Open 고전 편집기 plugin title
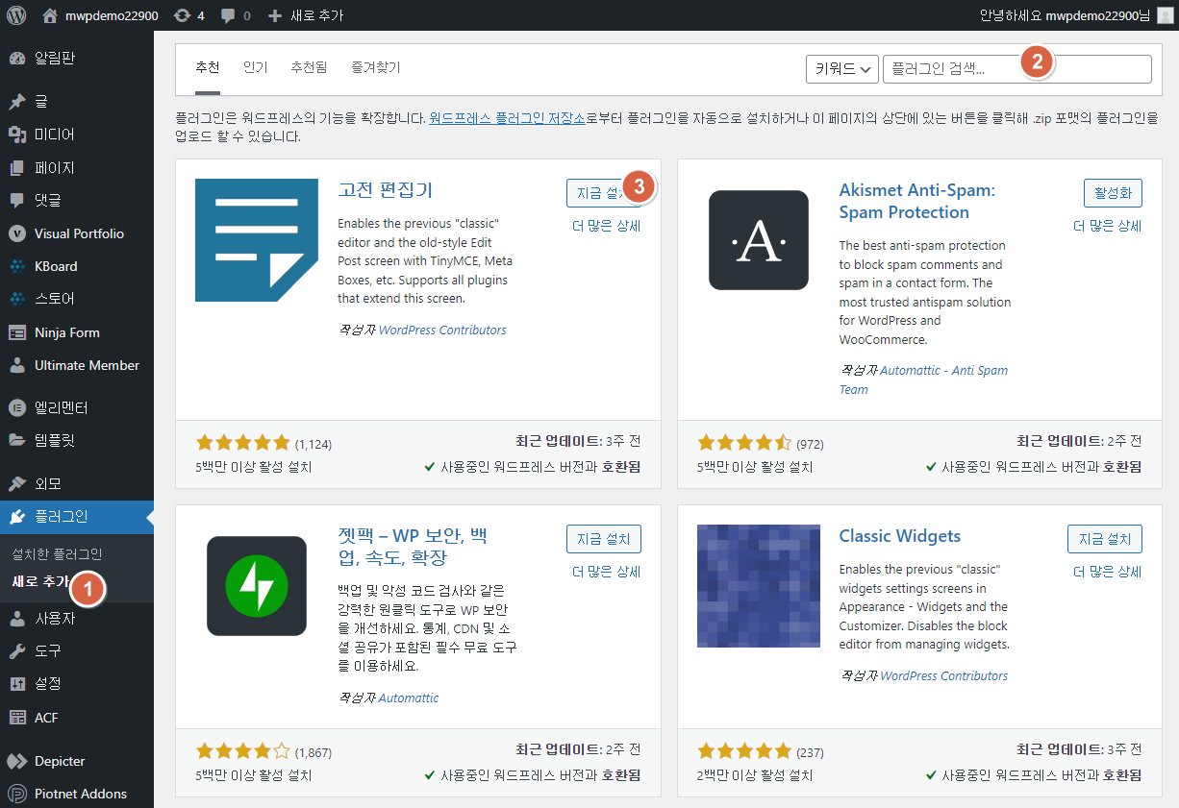Screen dimensions: 1179x808 point(386,190)
